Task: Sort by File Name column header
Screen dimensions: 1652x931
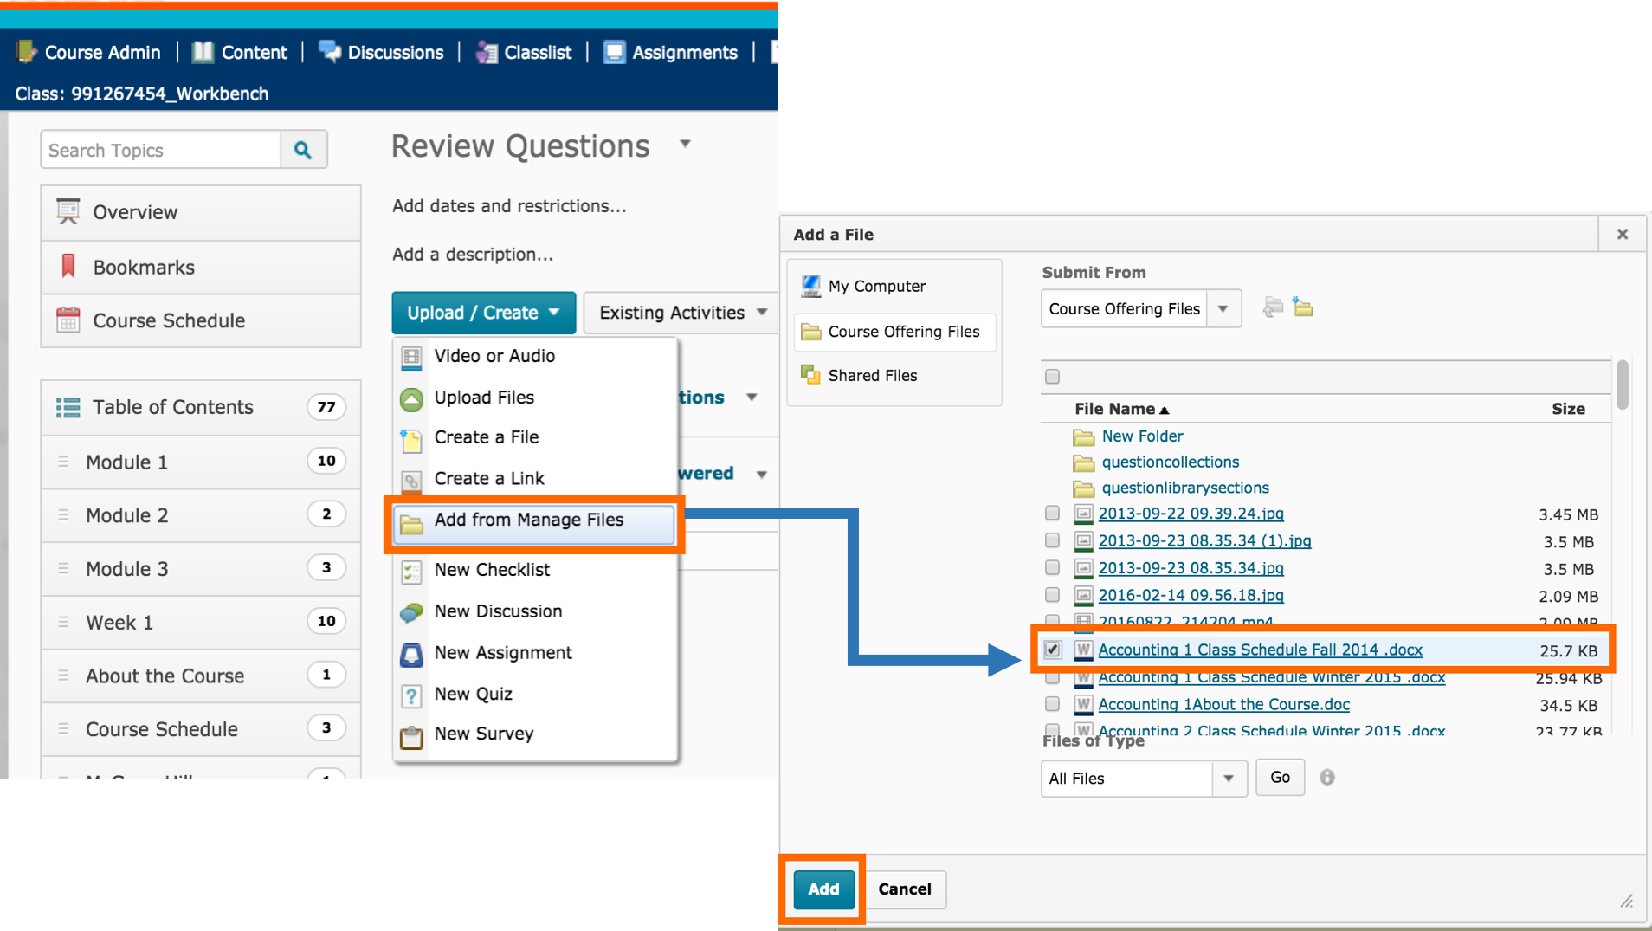Action: point(1121,409)
